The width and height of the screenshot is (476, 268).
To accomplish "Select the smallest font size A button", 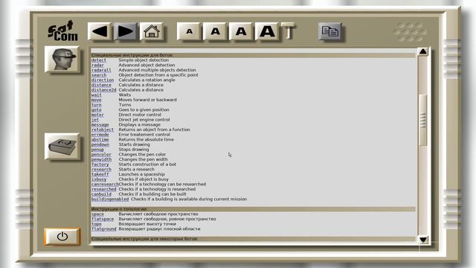I will point(189,31).
